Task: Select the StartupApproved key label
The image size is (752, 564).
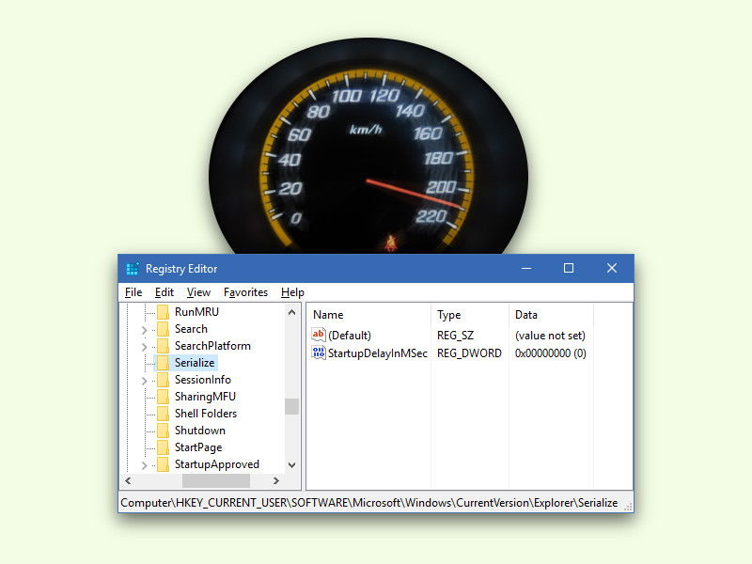Action: (x=217, y=464)
